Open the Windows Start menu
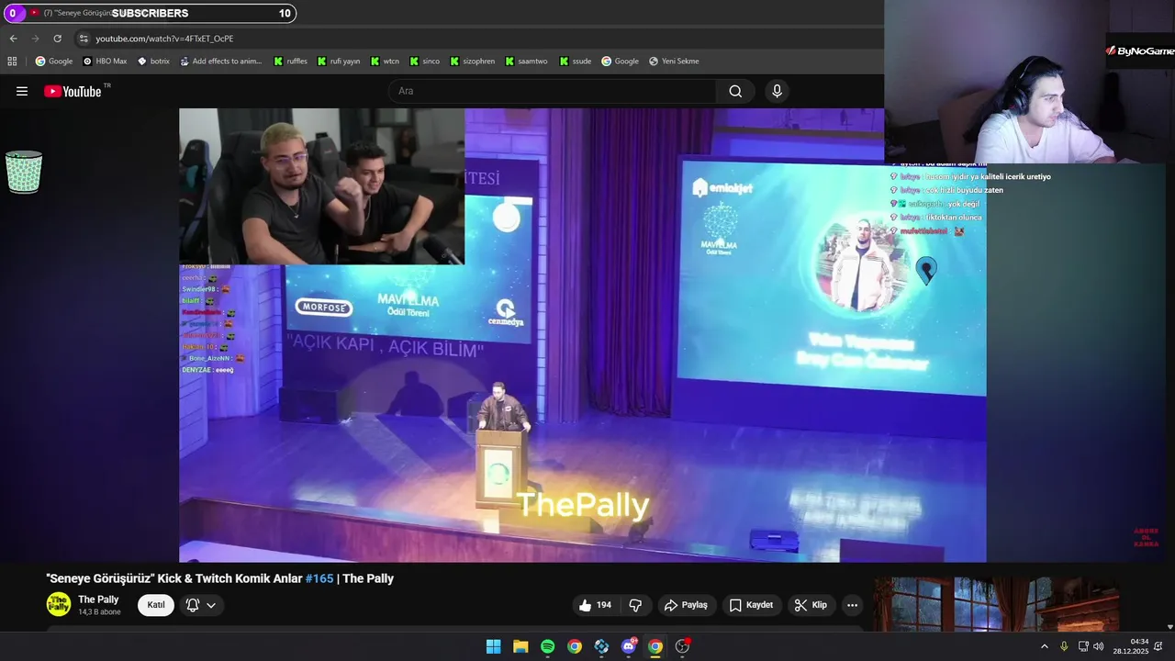The image size is (1175, 661). pos(493,646)
